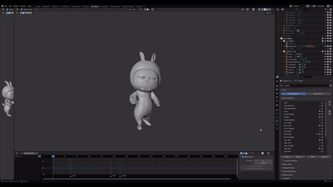Add new bone collection with plus button
The image size is (333, 187).
[330, 102]
